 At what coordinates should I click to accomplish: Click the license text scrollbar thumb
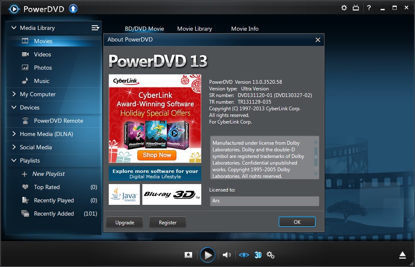[x=315, y=157]
